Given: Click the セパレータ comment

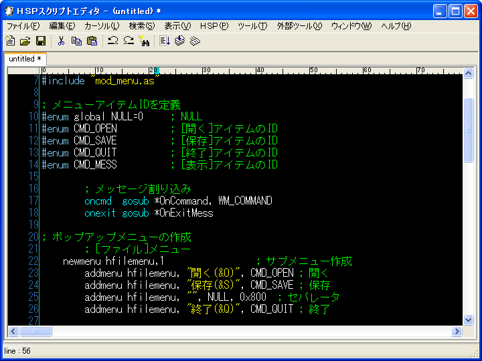Looking at the screenshot, I should (x=313, y=297).
